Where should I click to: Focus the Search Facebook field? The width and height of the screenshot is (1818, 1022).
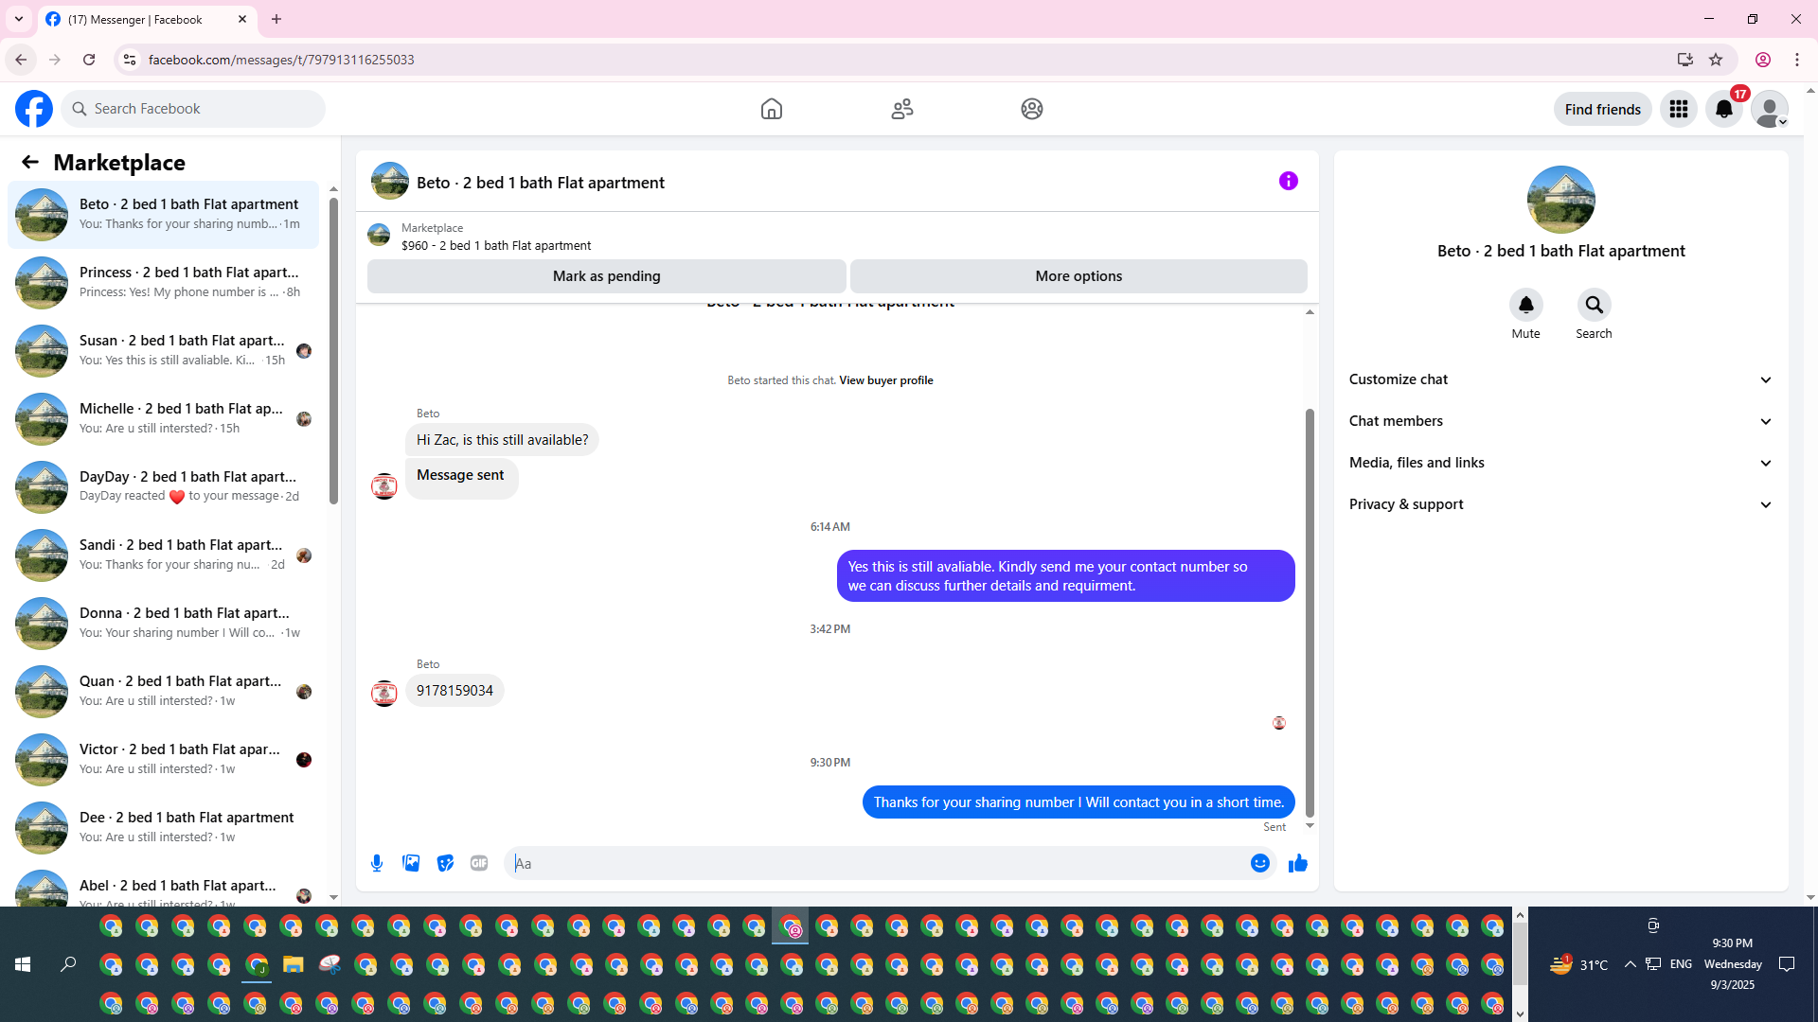193,109
